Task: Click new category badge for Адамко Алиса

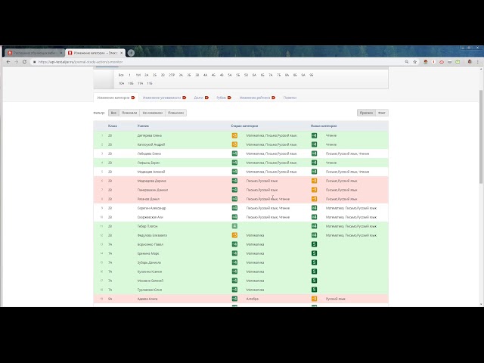Action: click(x=314, y=299)
